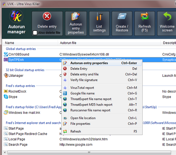Click the Open file location eye icon
The width and height of the screenshot is (176, 155).
[x=65, y=118]
